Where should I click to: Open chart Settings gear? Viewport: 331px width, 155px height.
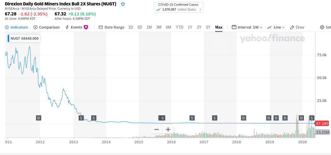(322, 27)
